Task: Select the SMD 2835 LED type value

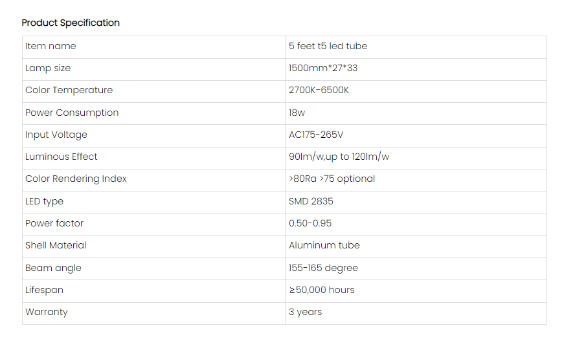Action: point(311,201)
